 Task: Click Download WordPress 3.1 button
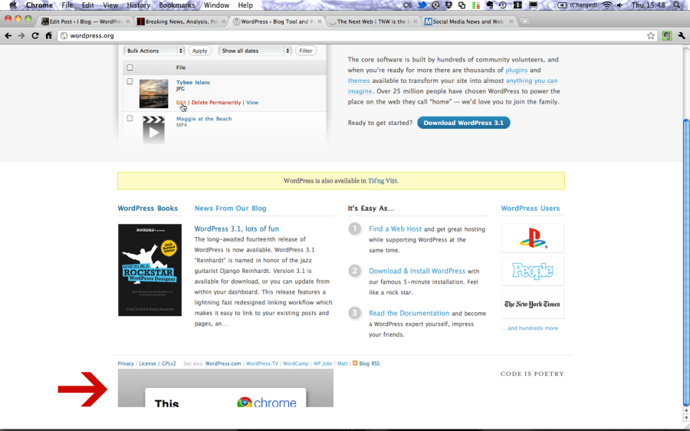tap(463, 123)
